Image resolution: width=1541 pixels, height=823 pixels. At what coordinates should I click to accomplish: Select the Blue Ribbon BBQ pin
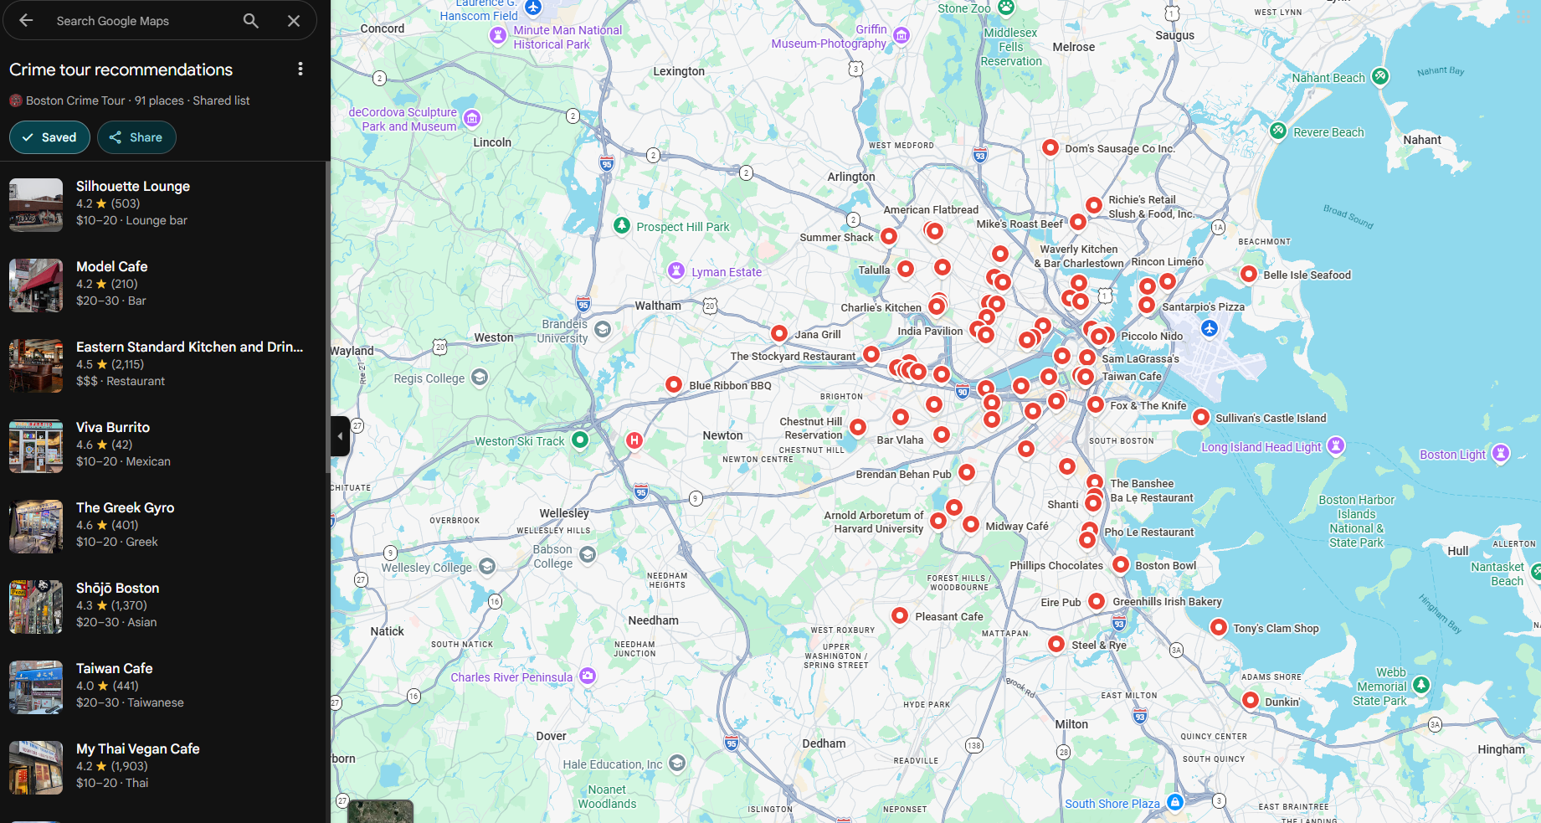pos(674,384)
